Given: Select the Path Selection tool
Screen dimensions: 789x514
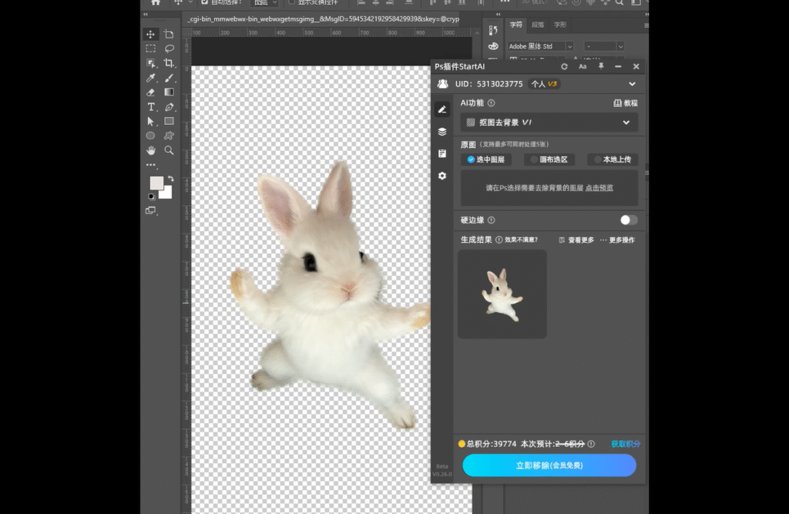Looking at the screenshot, I should [x=150, y=121].
